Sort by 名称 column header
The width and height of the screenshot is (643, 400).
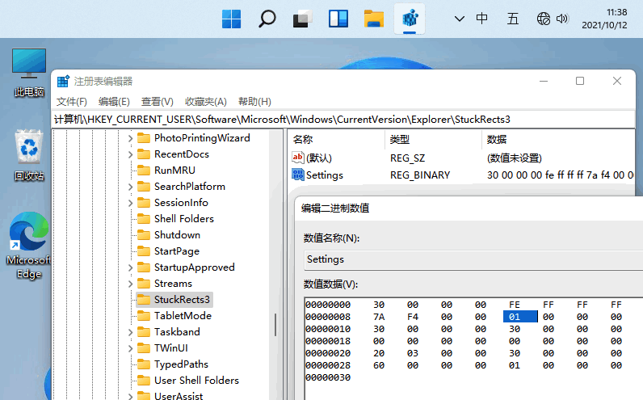303,140
